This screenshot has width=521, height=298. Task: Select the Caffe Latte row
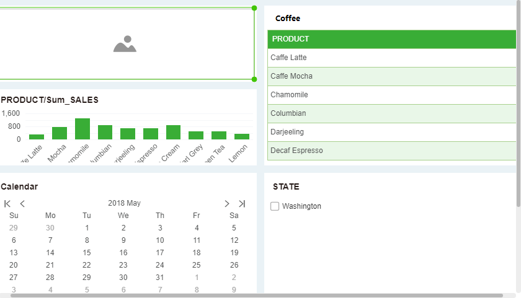(x=391, y=58)
